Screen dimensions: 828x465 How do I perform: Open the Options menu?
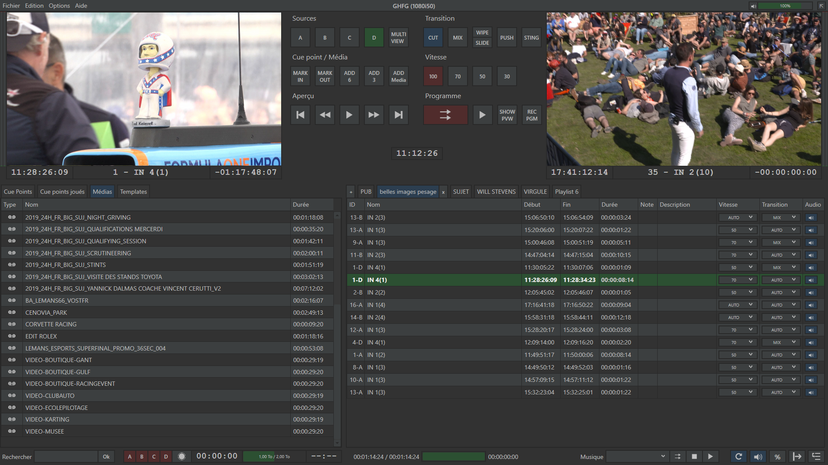point(59,6)
